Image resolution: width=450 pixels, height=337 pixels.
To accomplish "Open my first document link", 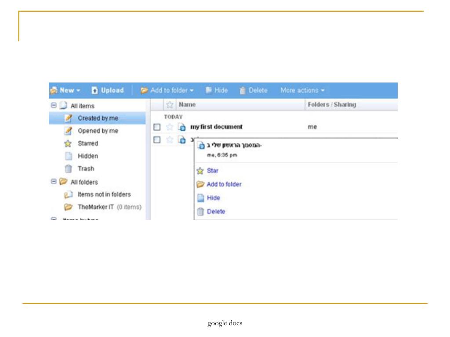I will click(216, 127).
